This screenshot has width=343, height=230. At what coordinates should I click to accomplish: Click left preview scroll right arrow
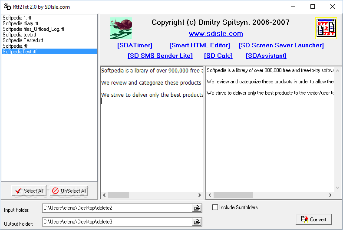[x=199, y=195]
